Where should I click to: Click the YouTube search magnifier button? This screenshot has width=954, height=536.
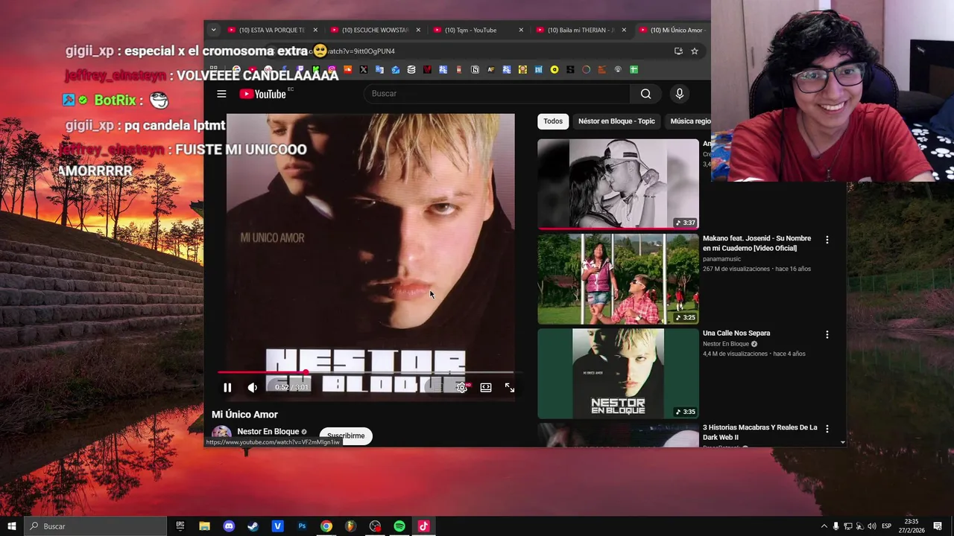point(645,94)
